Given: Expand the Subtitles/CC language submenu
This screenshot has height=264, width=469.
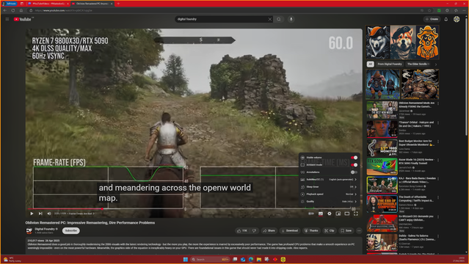Looking at the screenshot, I should [328, 180].
